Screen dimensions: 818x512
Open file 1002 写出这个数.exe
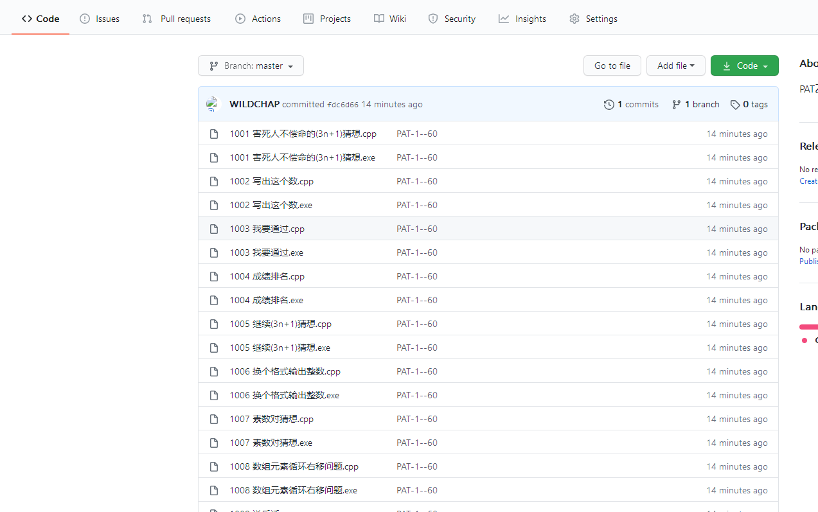(x=271, y=205)
